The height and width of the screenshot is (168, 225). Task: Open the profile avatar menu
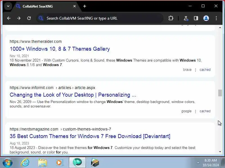pos(206,18)
